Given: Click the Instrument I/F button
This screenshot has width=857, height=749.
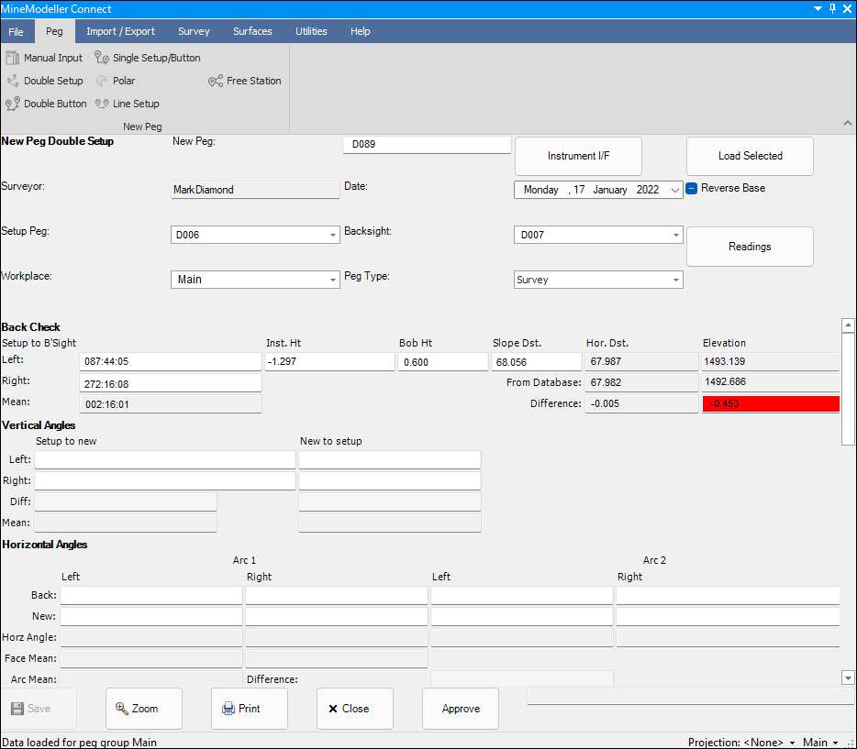Looking at the screenshot, I should (x=578, y=156).
